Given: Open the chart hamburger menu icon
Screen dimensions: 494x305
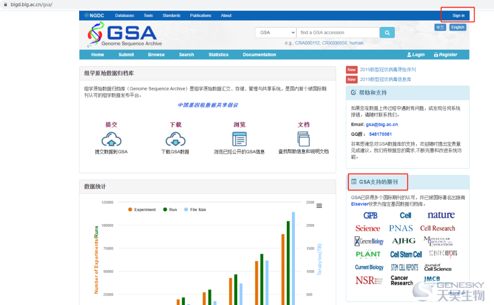Looking at the screenshot, I should click(x=319, y=206).
